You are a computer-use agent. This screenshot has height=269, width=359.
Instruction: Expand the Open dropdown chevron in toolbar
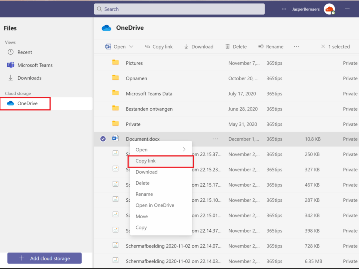pyautogui.click(x=131, y=46)
